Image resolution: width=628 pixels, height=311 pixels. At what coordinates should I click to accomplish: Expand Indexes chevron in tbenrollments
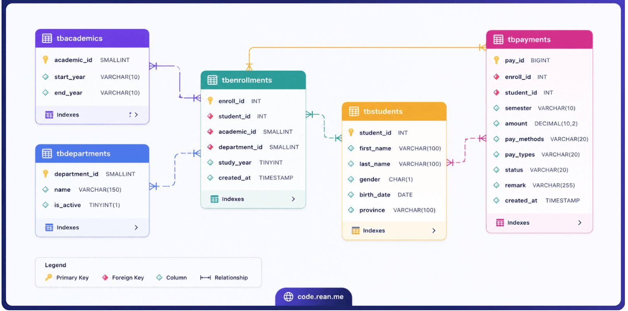point(293,199)
